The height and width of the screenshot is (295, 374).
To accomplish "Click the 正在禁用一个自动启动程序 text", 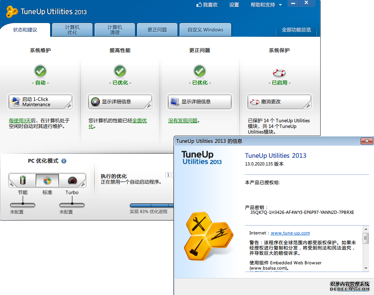I will click(x=131, y=182).
